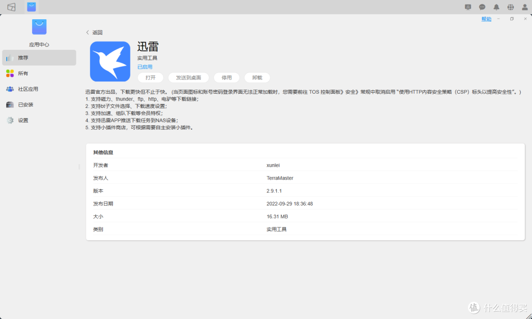The width and height of the screenshot is (532, 319).
Task: Click the 推荐 thumbs-up icon
Action: pos(10,58)
